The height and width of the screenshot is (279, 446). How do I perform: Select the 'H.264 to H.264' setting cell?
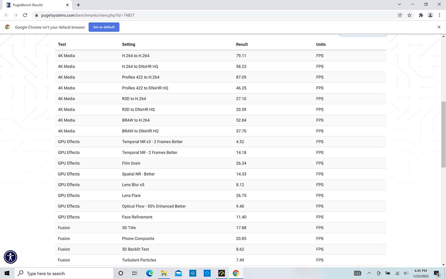pos(136,56)
